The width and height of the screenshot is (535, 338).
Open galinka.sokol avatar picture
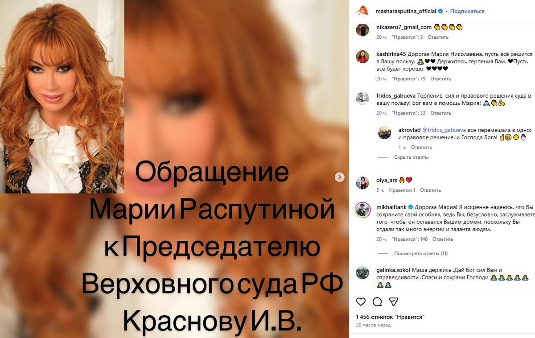pyautogui.click(x=362, y=273)
